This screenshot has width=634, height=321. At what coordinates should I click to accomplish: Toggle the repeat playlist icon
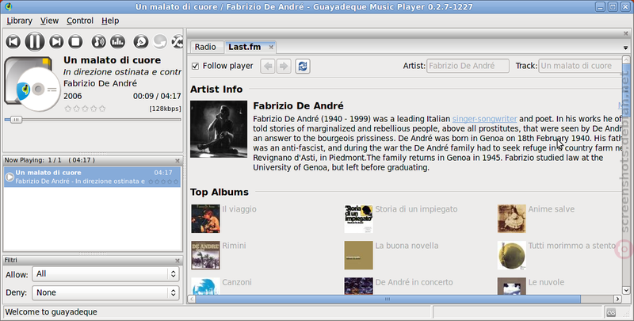pyautogui.click(x=160, y=42)
